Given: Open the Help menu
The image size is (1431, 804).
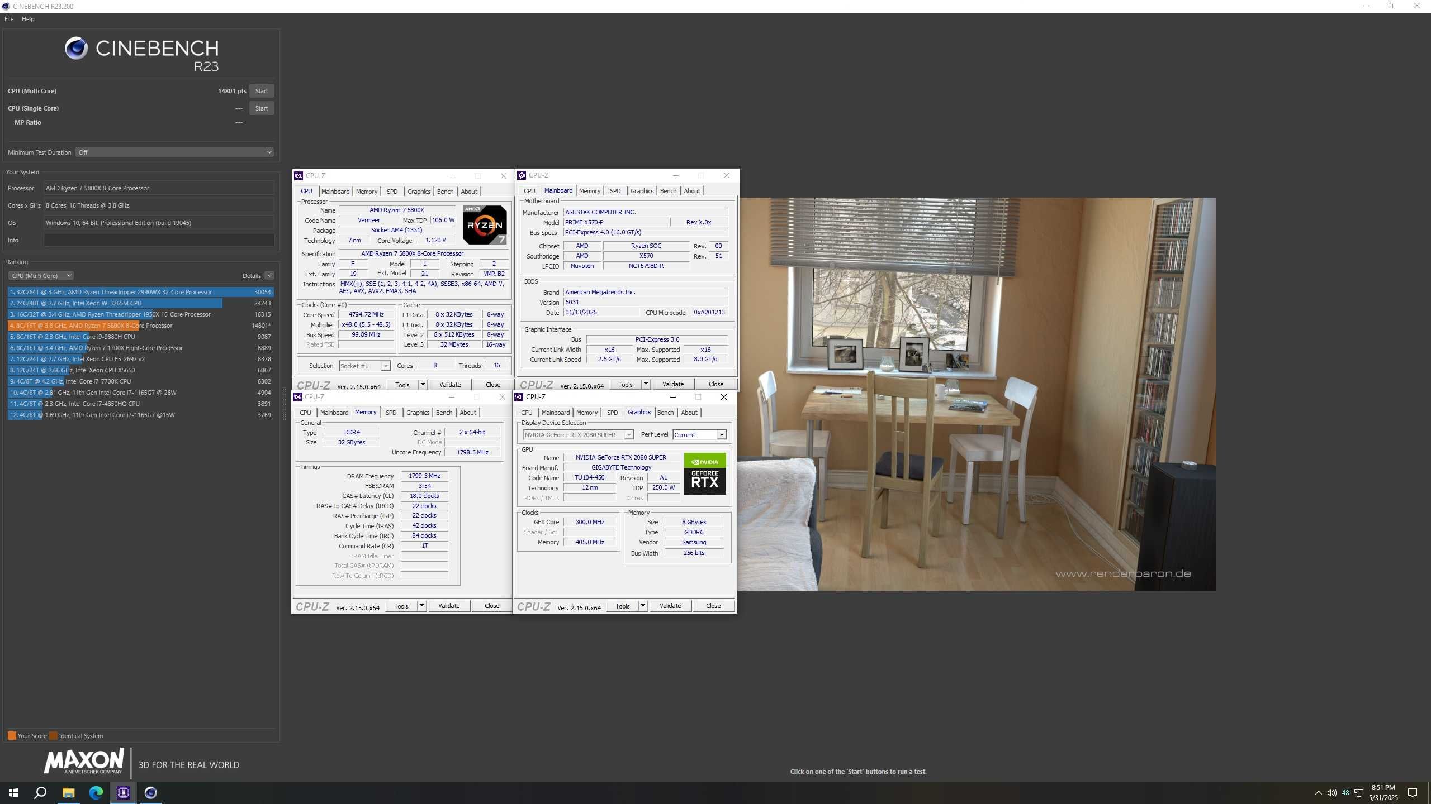Looking at the screenshot, I should [28, 19].
